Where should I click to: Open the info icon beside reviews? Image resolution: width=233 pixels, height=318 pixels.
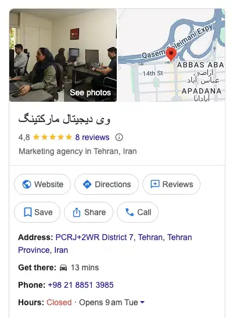[x=119, y=137]
